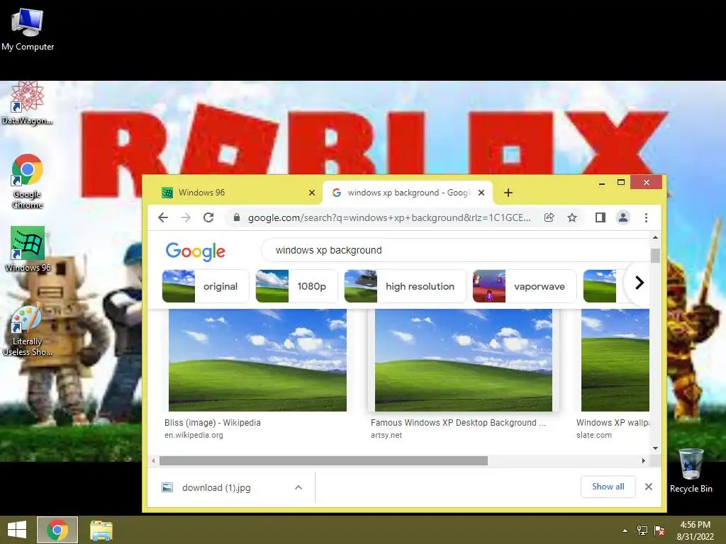Switch to Windows 96 tab
Screen dimensions: 726x544
pyautogui.click(x=237, y=193)
